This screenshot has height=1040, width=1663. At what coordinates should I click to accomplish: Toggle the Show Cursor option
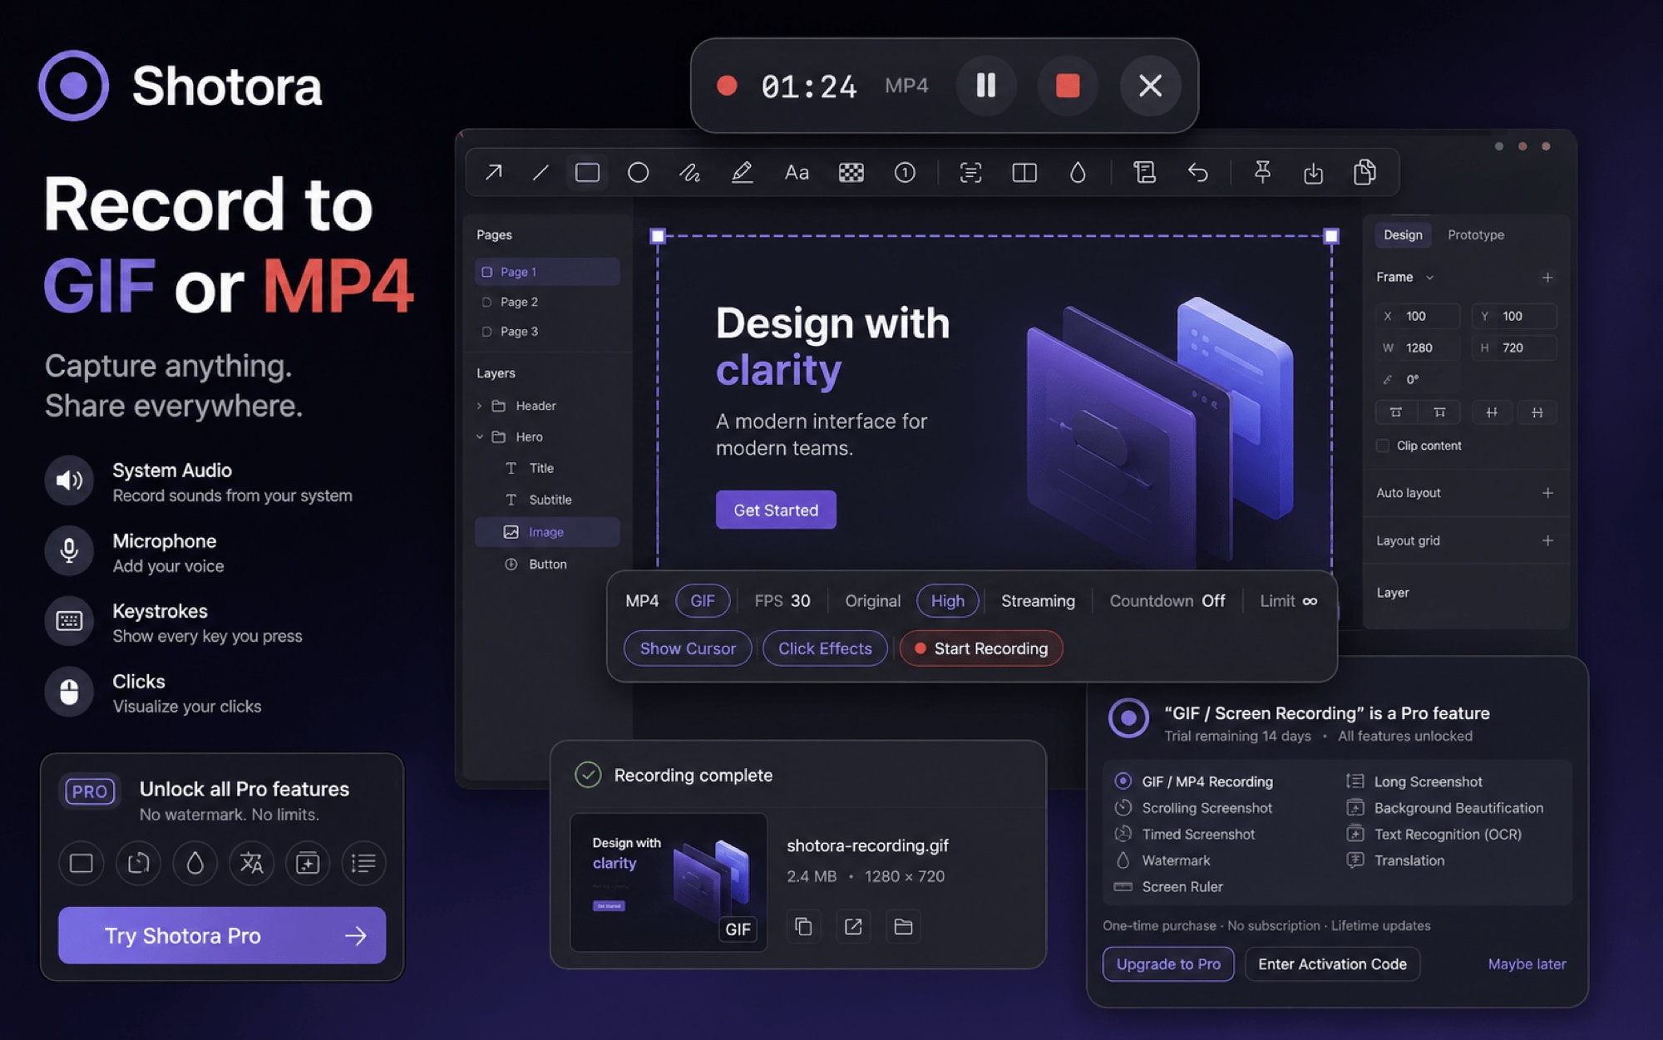coord(688,648)
